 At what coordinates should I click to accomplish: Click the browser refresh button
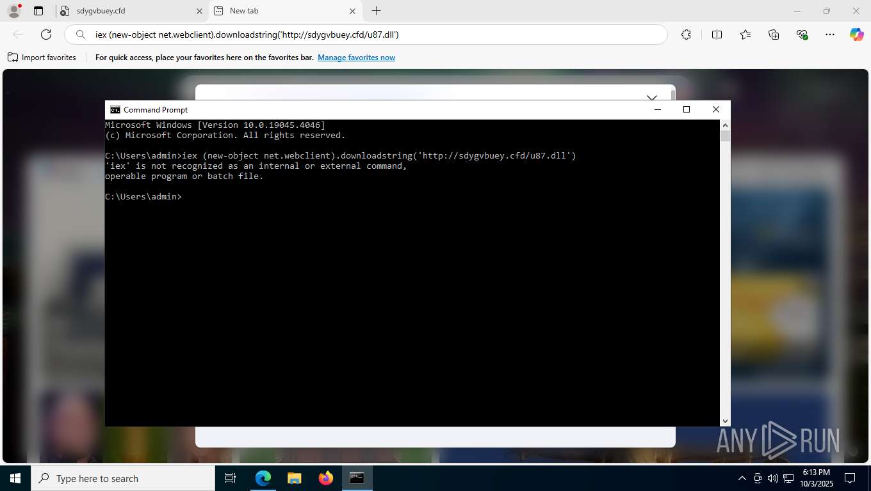(x=46, y=35)
